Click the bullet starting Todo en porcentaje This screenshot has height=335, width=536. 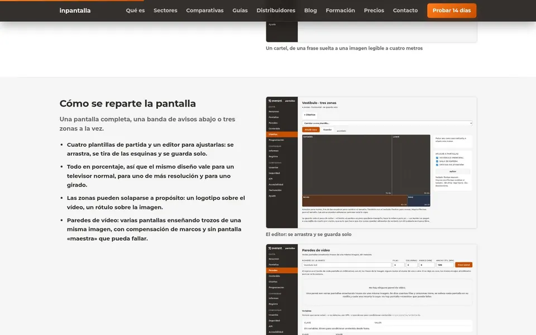coord(150,176)
